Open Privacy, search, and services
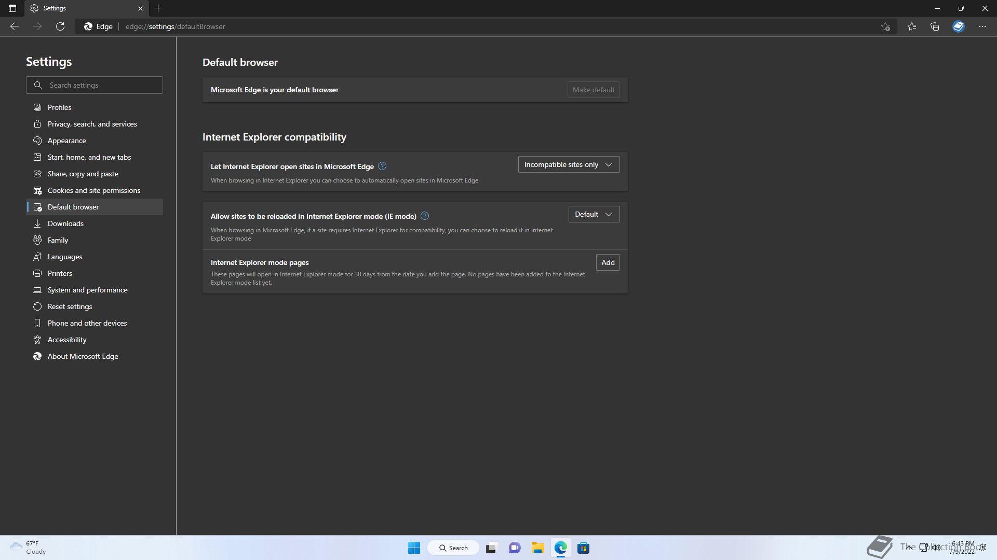Viewport: 997px width, 560px height. tap(95, 124)
